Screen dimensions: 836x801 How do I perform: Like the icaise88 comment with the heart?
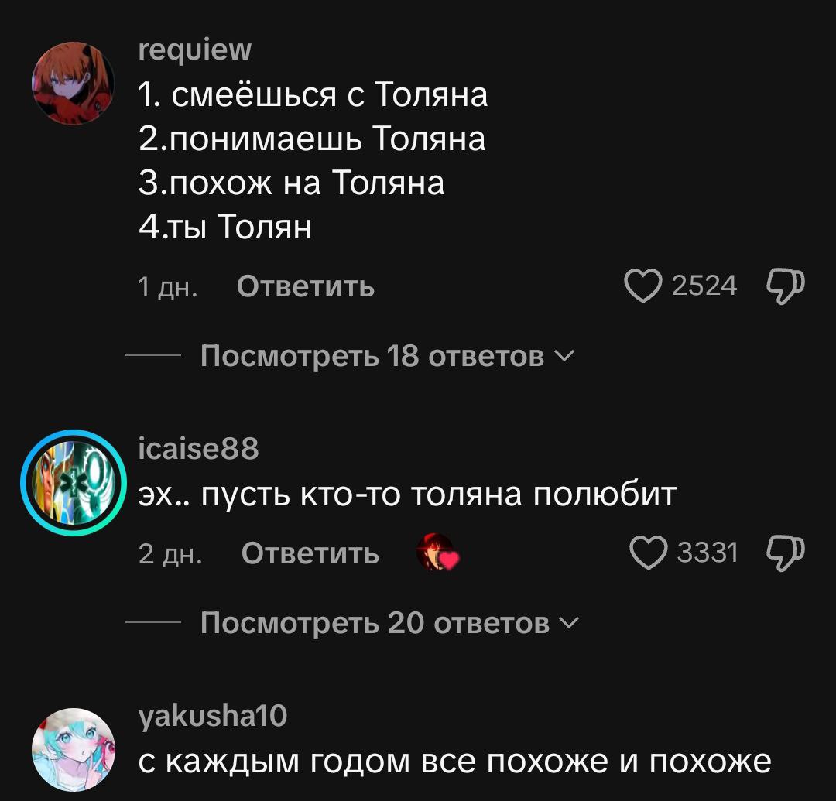tap(648, 553)
